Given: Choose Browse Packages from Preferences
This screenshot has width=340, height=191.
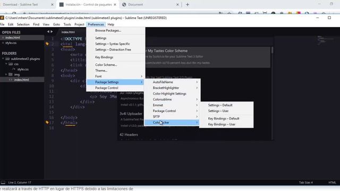Looking at the screenshot, I should point(116,31).
